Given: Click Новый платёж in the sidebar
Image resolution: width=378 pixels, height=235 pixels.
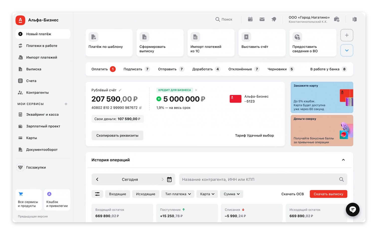Looking at the screenshot, I should coord(43,34).
